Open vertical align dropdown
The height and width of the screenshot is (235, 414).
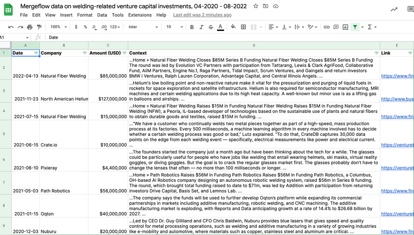point(286,27)
